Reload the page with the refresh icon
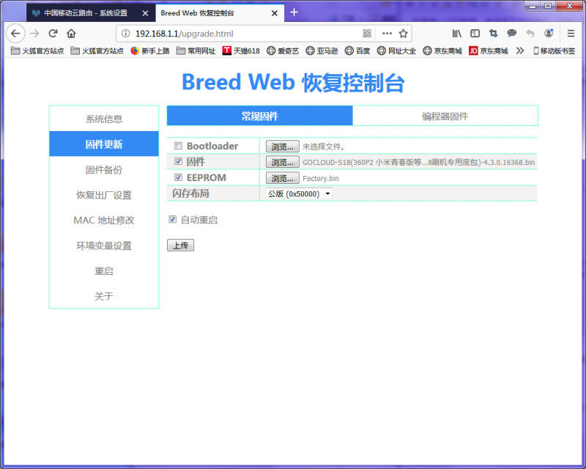This screenshot has width=586, height=469. (x=53, y=34)
